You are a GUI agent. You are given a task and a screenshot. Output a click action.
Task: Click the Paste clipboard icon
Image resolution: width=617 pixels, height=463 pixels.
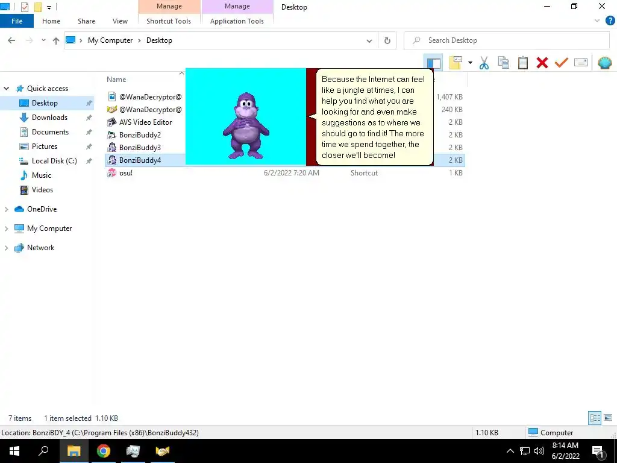523,63
